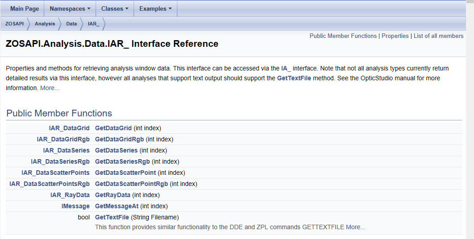Expand the Classes dropdown menu

(x=115, y=9)
